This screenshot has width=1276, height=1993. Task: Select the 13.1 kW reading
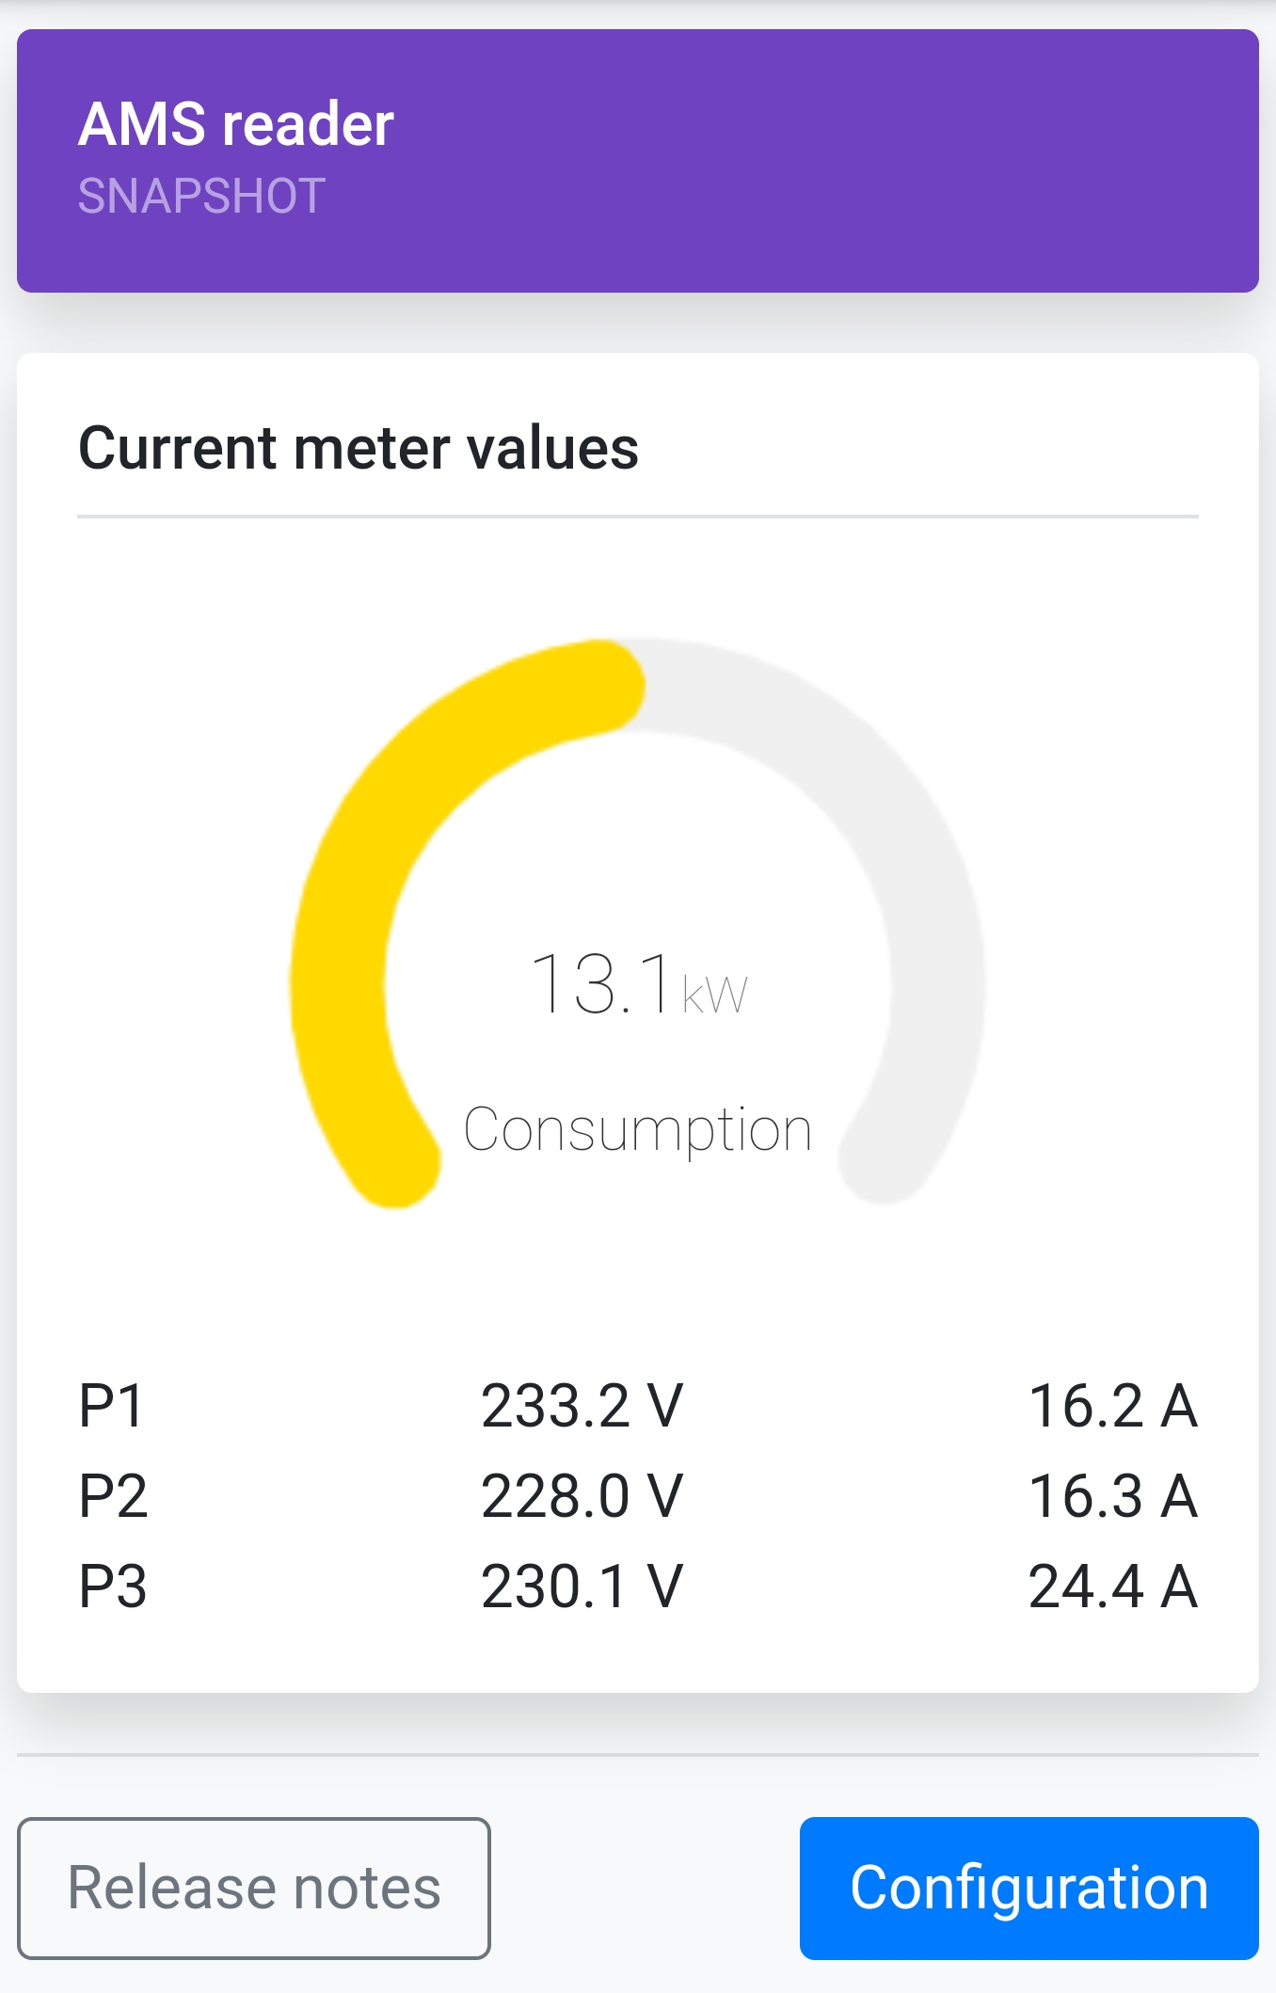[x=602, y=984]
